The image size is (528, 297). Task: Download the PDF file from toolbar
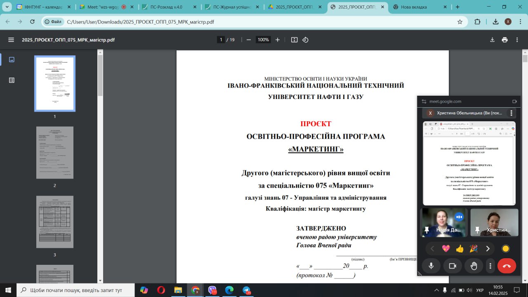coord(492,40)
